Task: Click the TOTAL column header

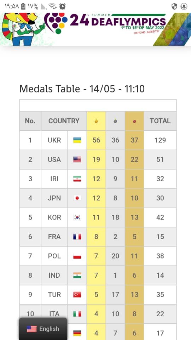Action: (160, 121)
